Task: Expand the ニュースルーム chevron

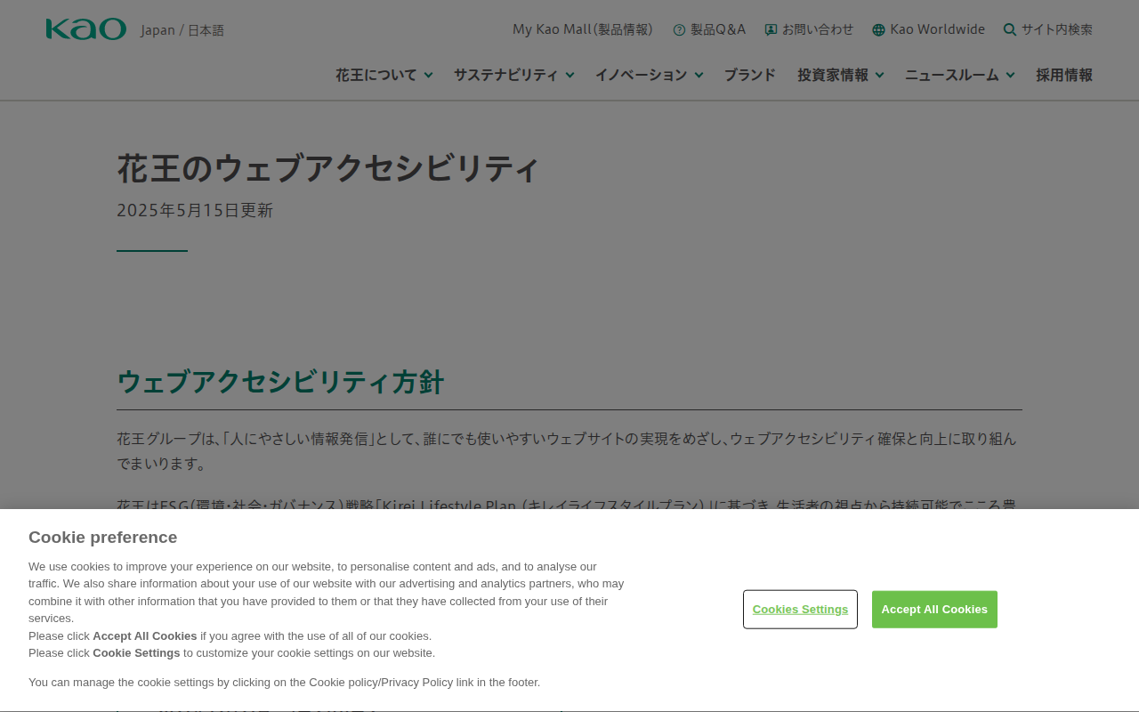Action: point(1010,75)
